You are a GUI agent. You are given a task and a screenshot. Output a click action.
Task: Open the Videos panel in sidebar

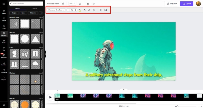4,19
